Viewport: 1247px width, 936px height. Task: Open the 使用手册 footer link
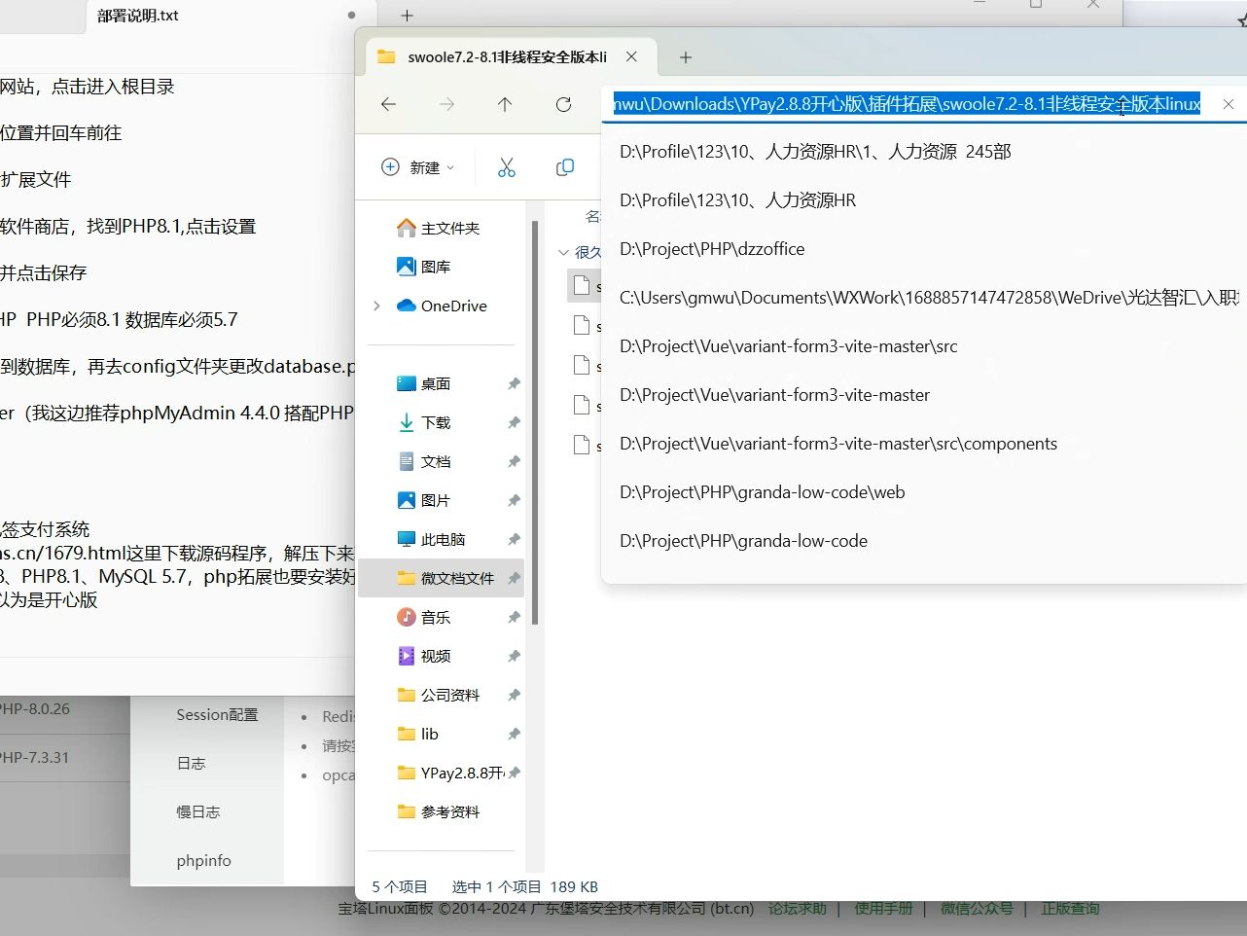pyautogui.click(x=884, y=908)
